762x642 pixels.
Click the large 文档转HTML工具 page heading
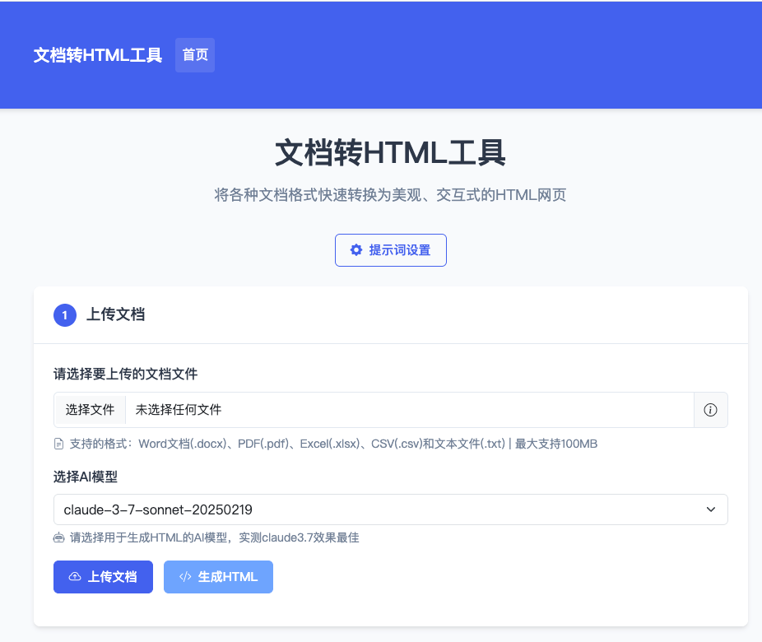tap(390, 153)
